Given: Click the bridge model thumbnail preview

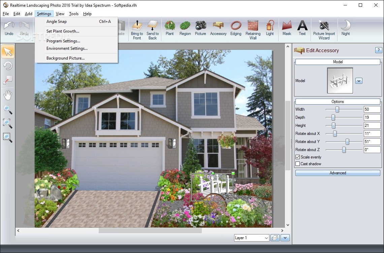Looking at the screenshot, I should [340, 81].
